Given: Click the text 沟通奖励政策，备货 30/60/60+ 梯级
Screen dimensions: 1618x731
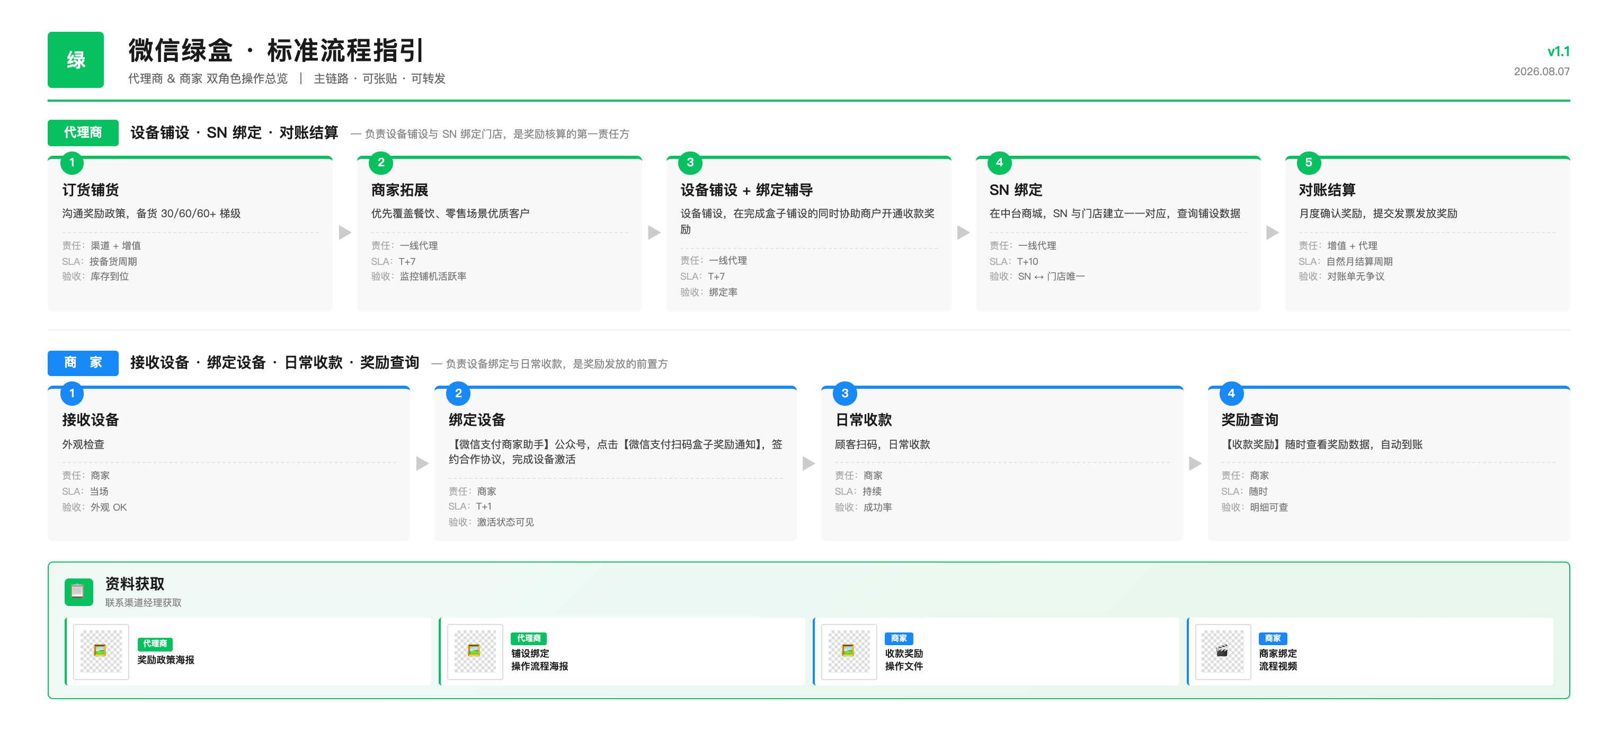Looking at the screenshot, I should click(x=152, y=213).
